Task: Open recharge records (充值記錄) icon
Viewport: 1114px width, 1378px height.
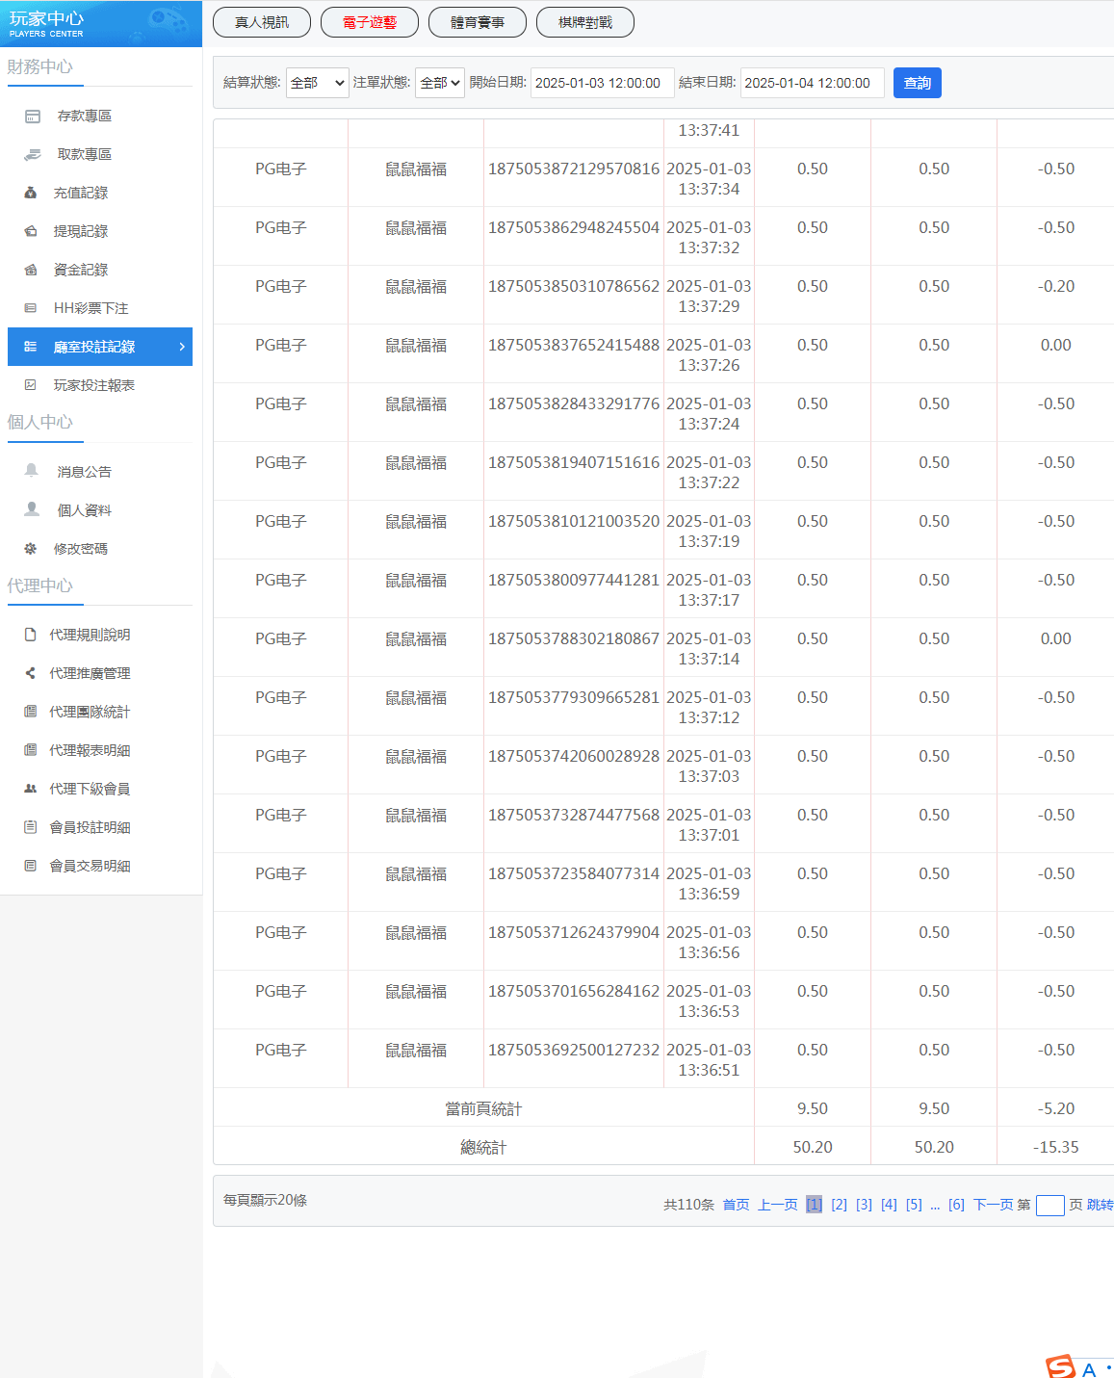Action: [x=31, y=193]
